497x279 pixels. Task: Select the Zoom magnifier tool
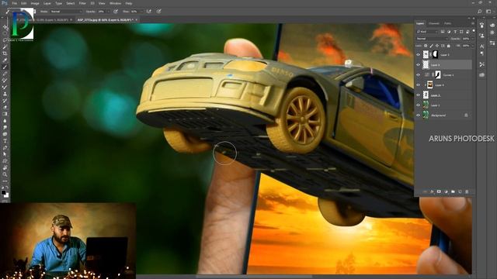5,174
